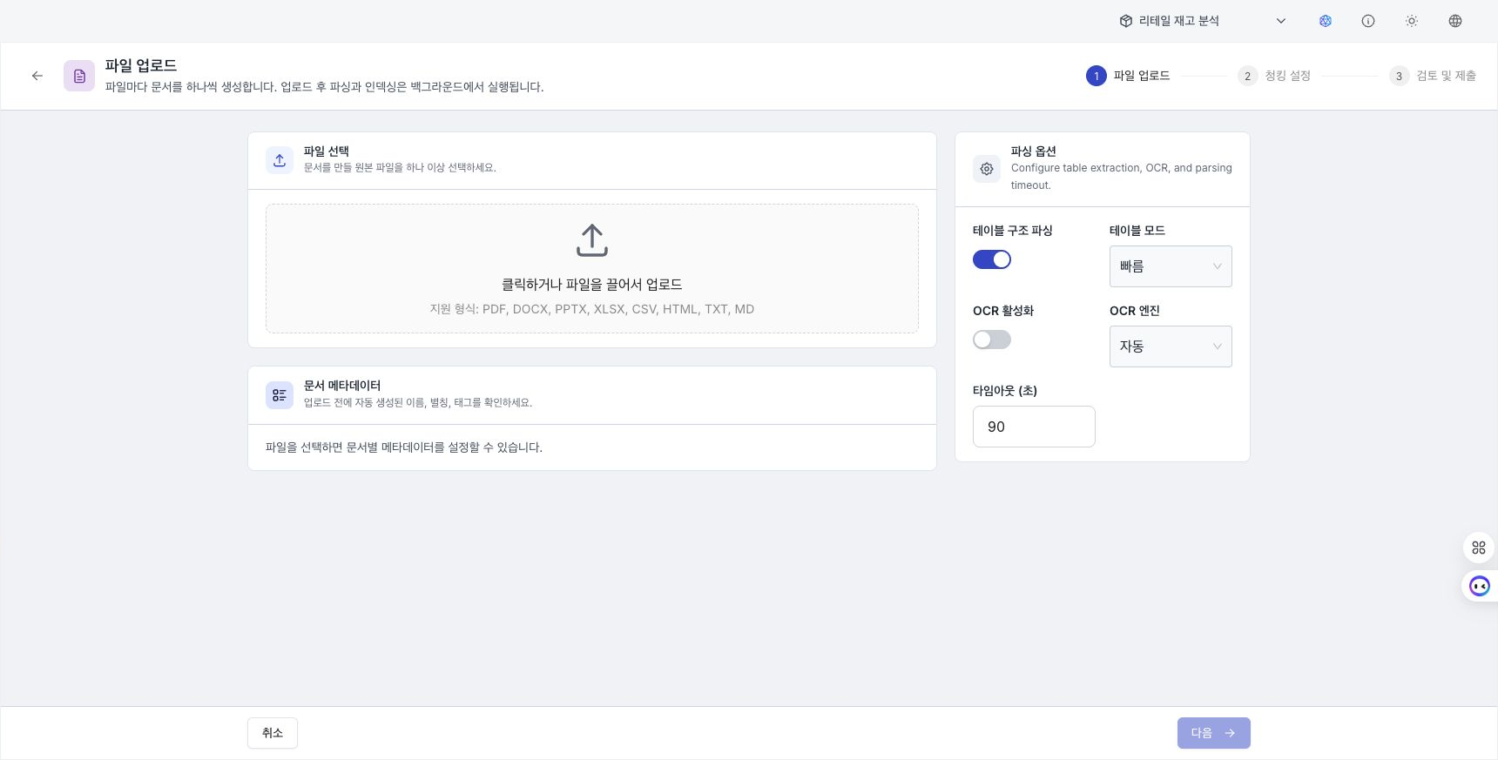Click the 다음 button
Viewport: 1498px width, 760px height.
[x=1214, y=733]
